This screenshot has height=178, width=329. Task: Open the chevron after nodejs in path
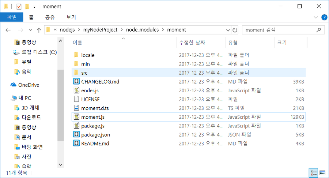pyautogui.click(x=79, y=30)
